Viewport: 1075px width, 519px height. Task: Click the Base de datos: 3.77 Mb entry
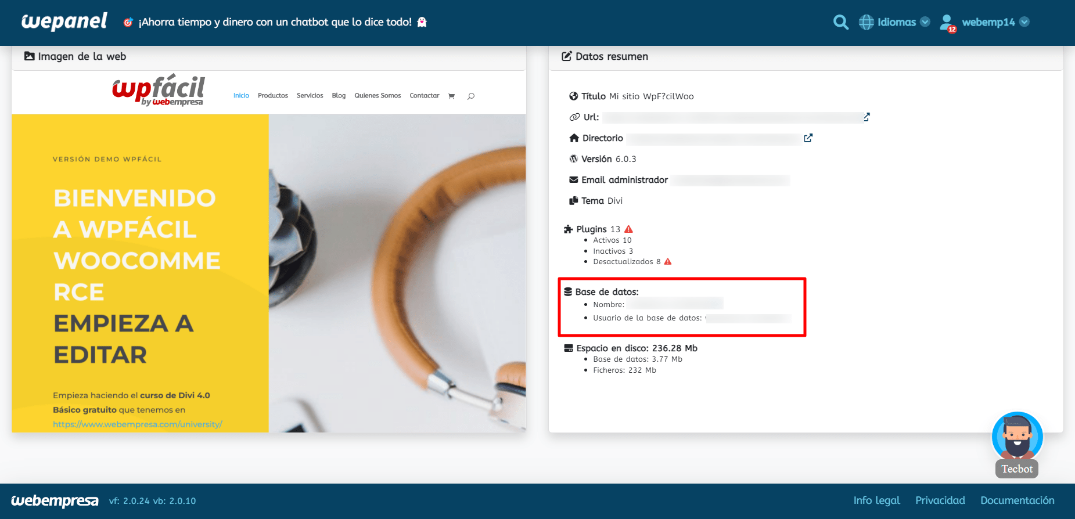638,359
